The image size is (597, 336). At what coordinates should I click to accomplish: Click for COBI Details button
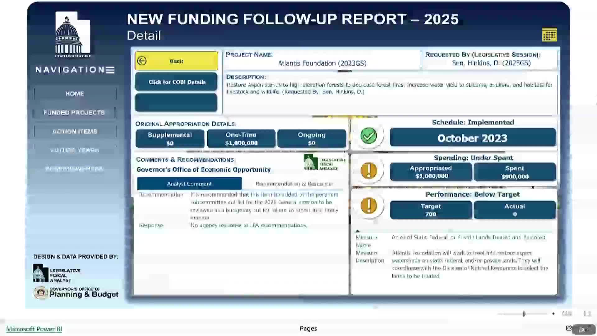176,82
